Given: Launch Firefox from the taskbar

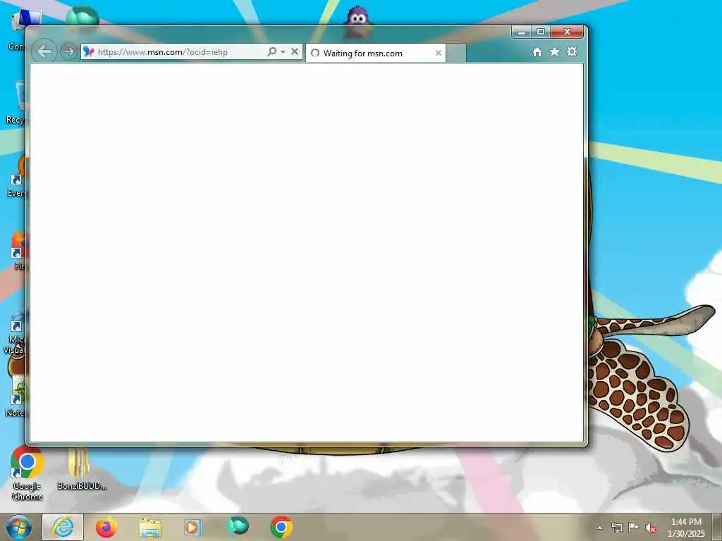Looking at the screenshot, I should 106,527.
